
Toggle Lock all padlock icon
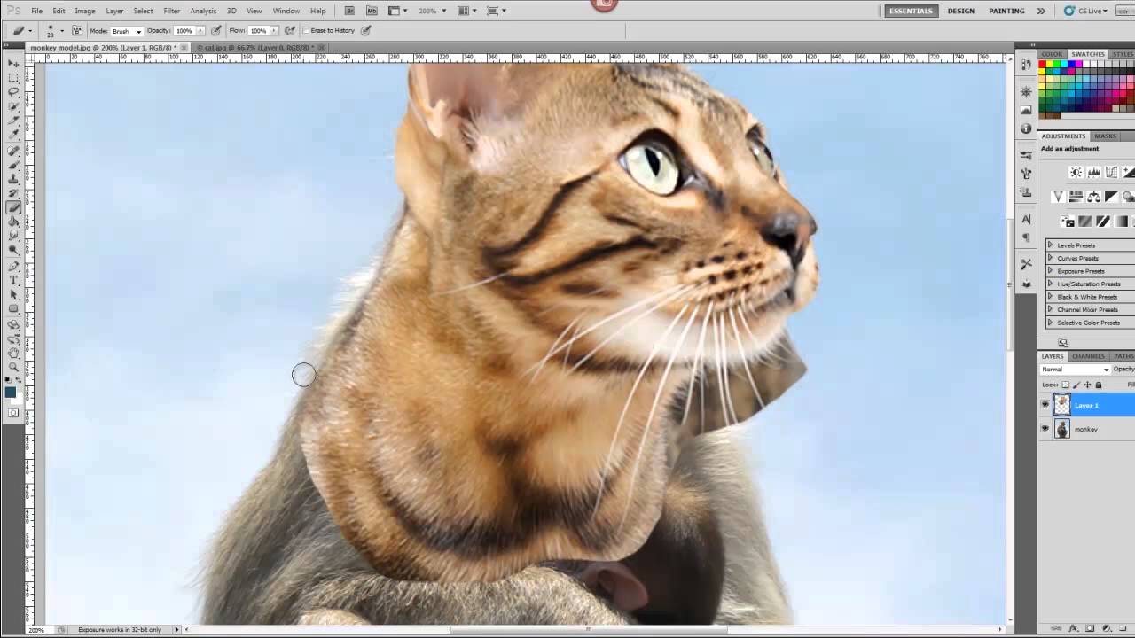click(1098, 385)
